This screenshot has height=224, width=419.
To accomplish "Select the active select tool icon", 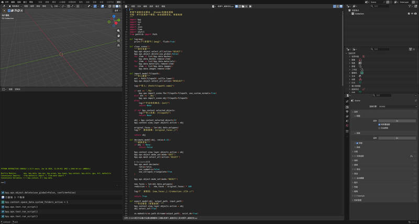I will click(4, 10).
